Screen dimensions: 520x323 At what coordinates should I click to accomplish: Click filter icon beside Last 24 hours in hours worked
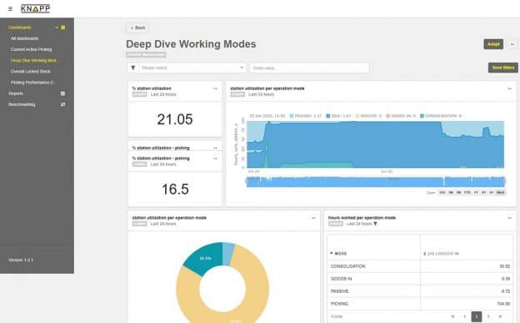click(375, 224)
